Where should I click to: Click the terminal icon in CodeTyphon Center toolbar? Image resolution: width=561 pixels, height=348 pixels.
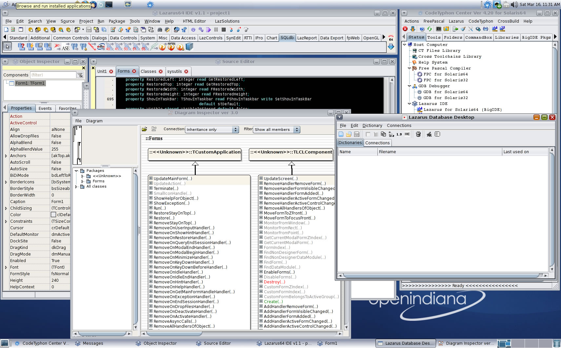coord(438,29)
